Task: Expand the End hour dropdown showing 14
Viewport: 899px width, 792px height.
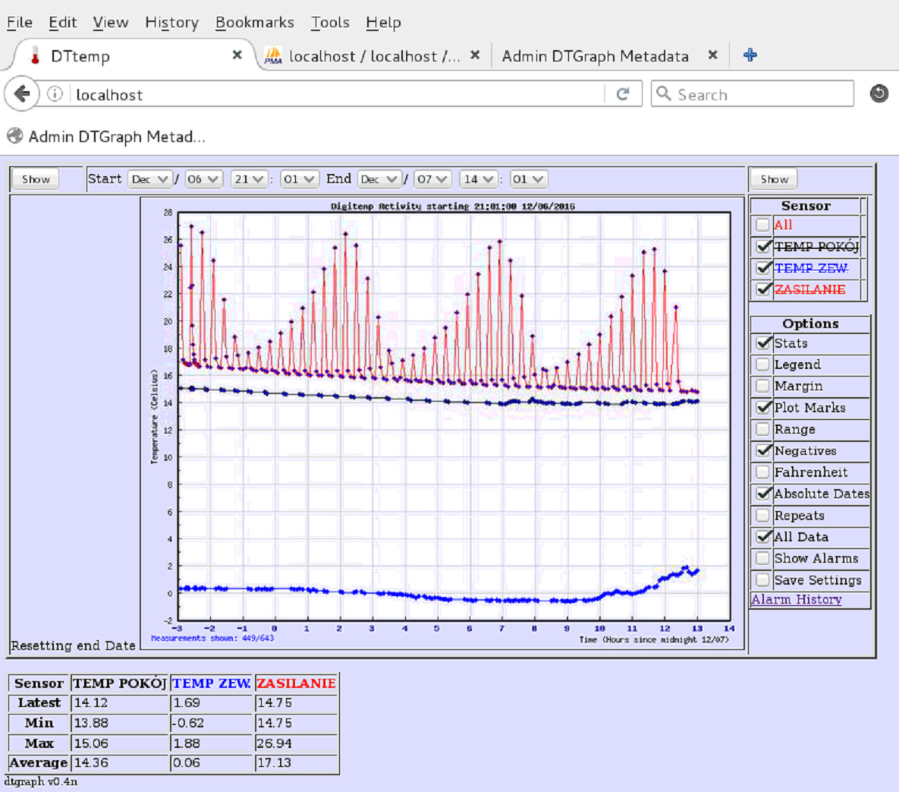Action: pos(478,180)
